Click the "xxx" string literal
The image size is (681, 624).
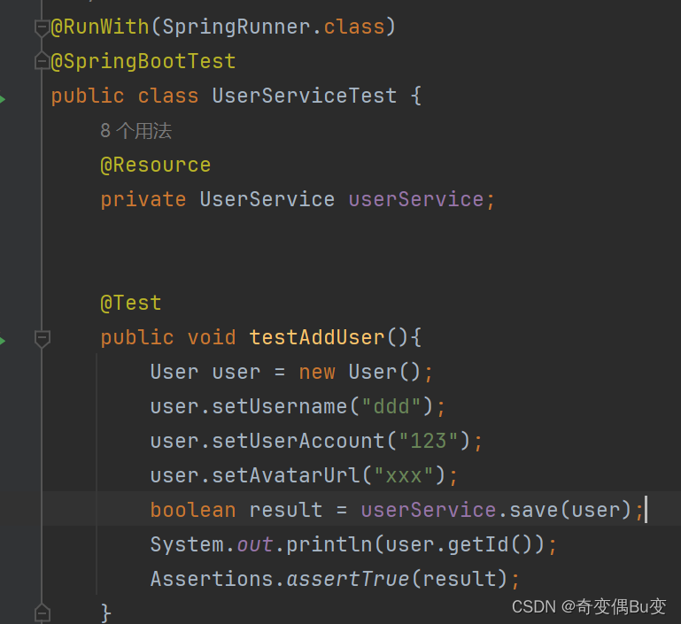[404, 475]
